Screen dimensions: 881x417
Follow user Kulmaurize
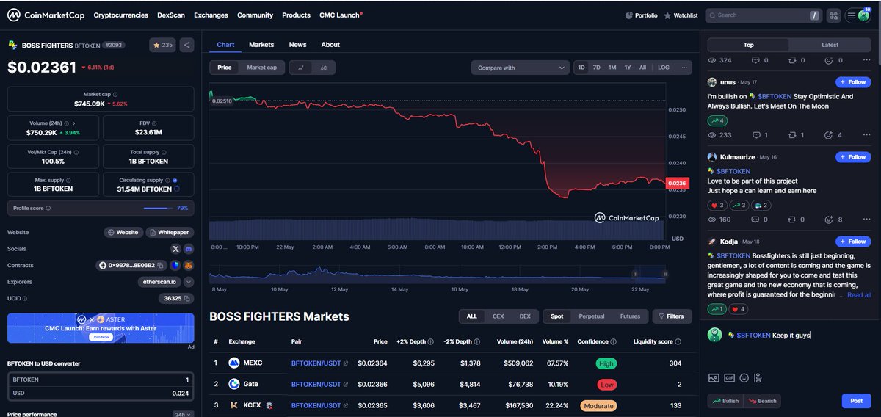pyautogui.click(x=853, y=157)
